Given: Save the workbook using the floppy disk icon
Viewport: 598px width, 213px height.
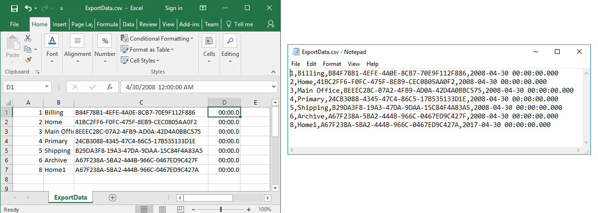Looking at the screenshot, I should point(14,8).
